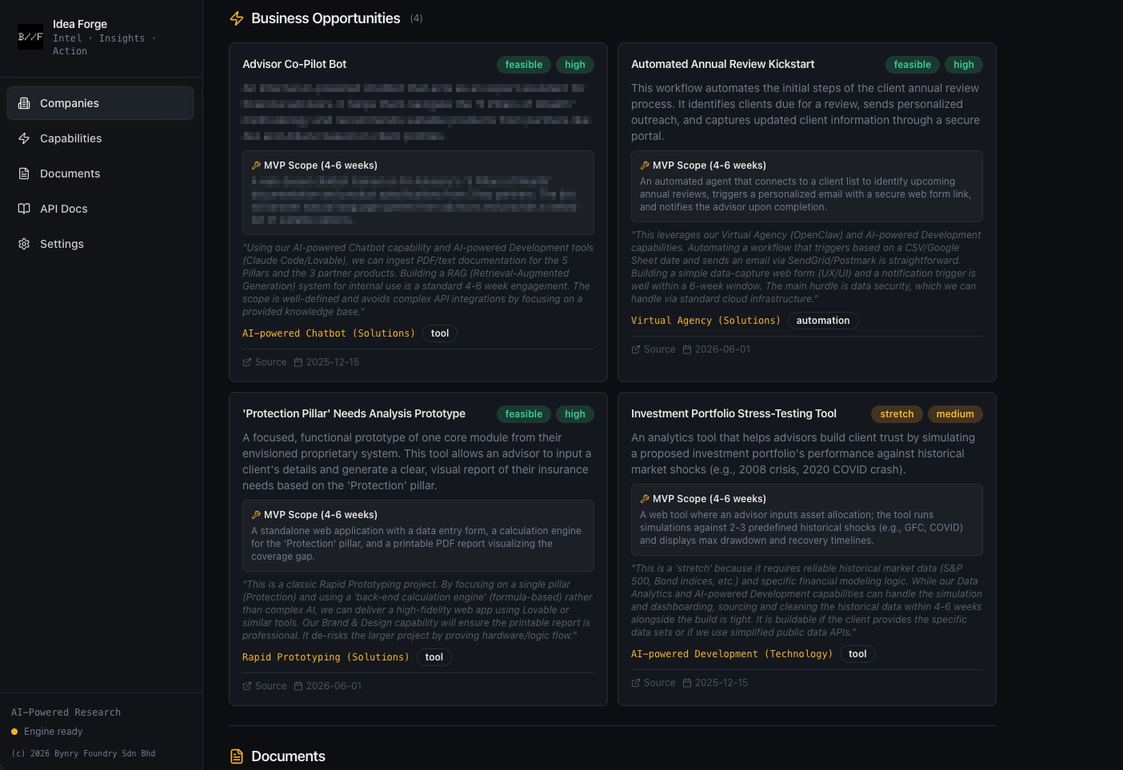
Task: Select the Advisor Co-Pilot Bot card title
Action: pyautogui.click(x=294, y=64)
